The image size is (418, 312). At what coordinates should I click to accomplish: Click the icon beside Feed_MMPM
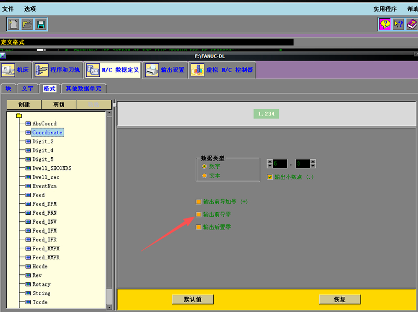pyautogui.click(x=28, y=249)
